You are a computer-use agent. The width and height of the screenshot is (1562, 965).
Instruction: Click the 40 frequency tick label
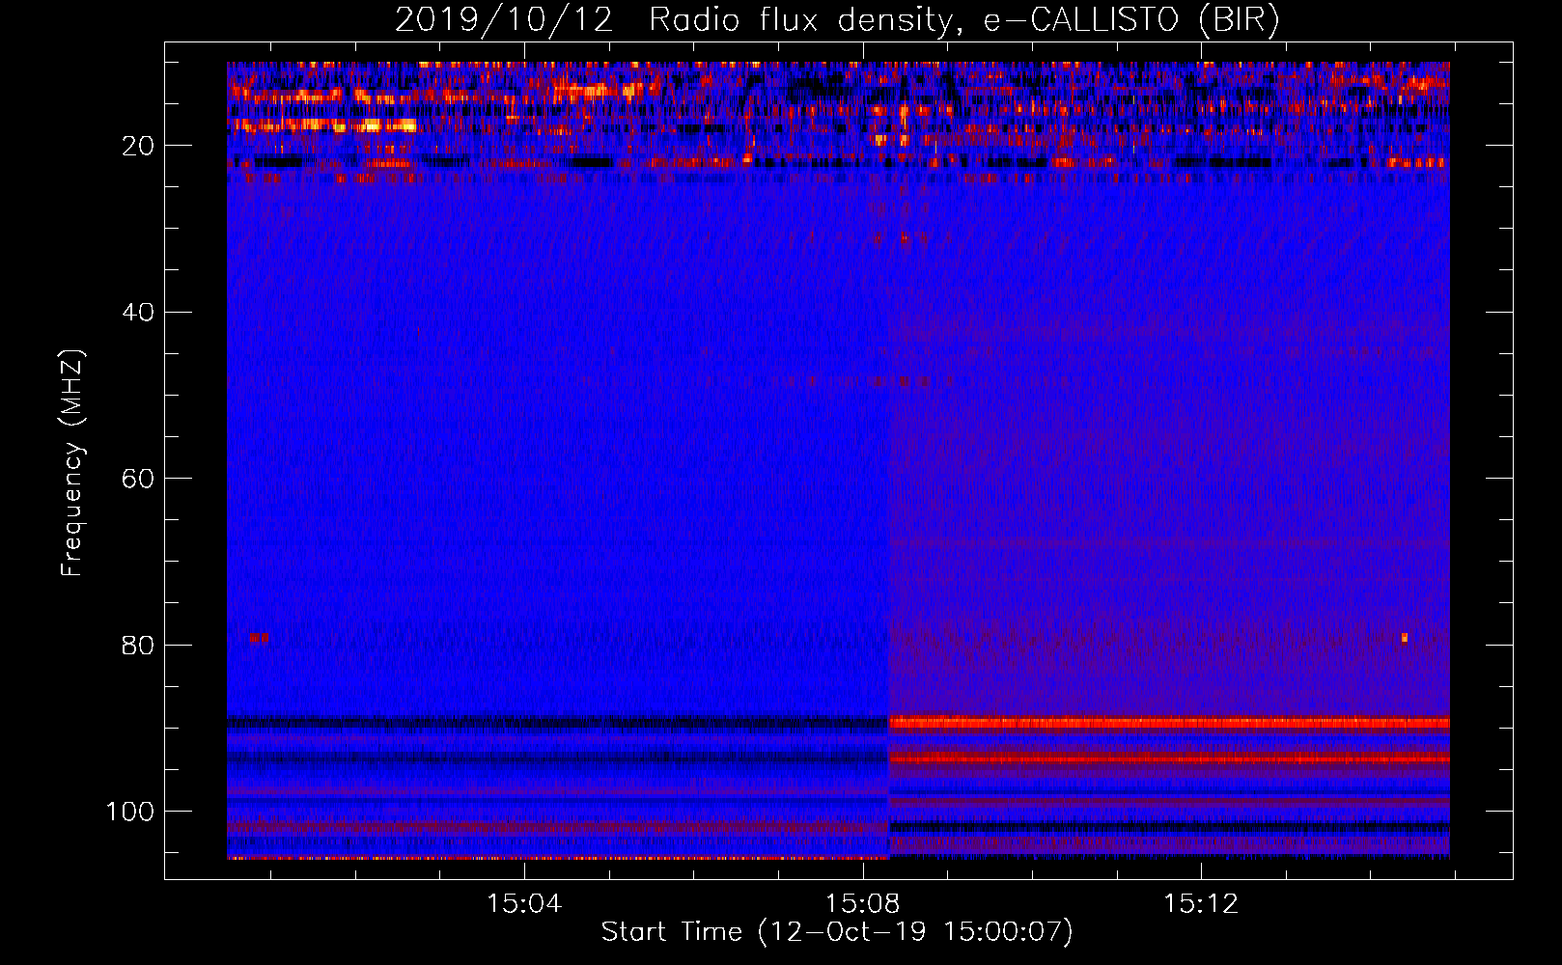click(139, 313)
